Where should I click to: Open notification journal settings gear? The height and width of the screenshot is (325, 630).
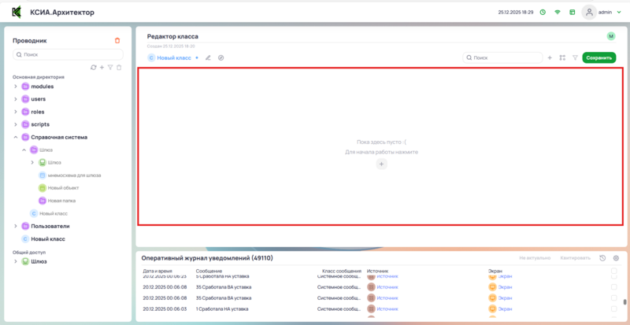(616, 258)
